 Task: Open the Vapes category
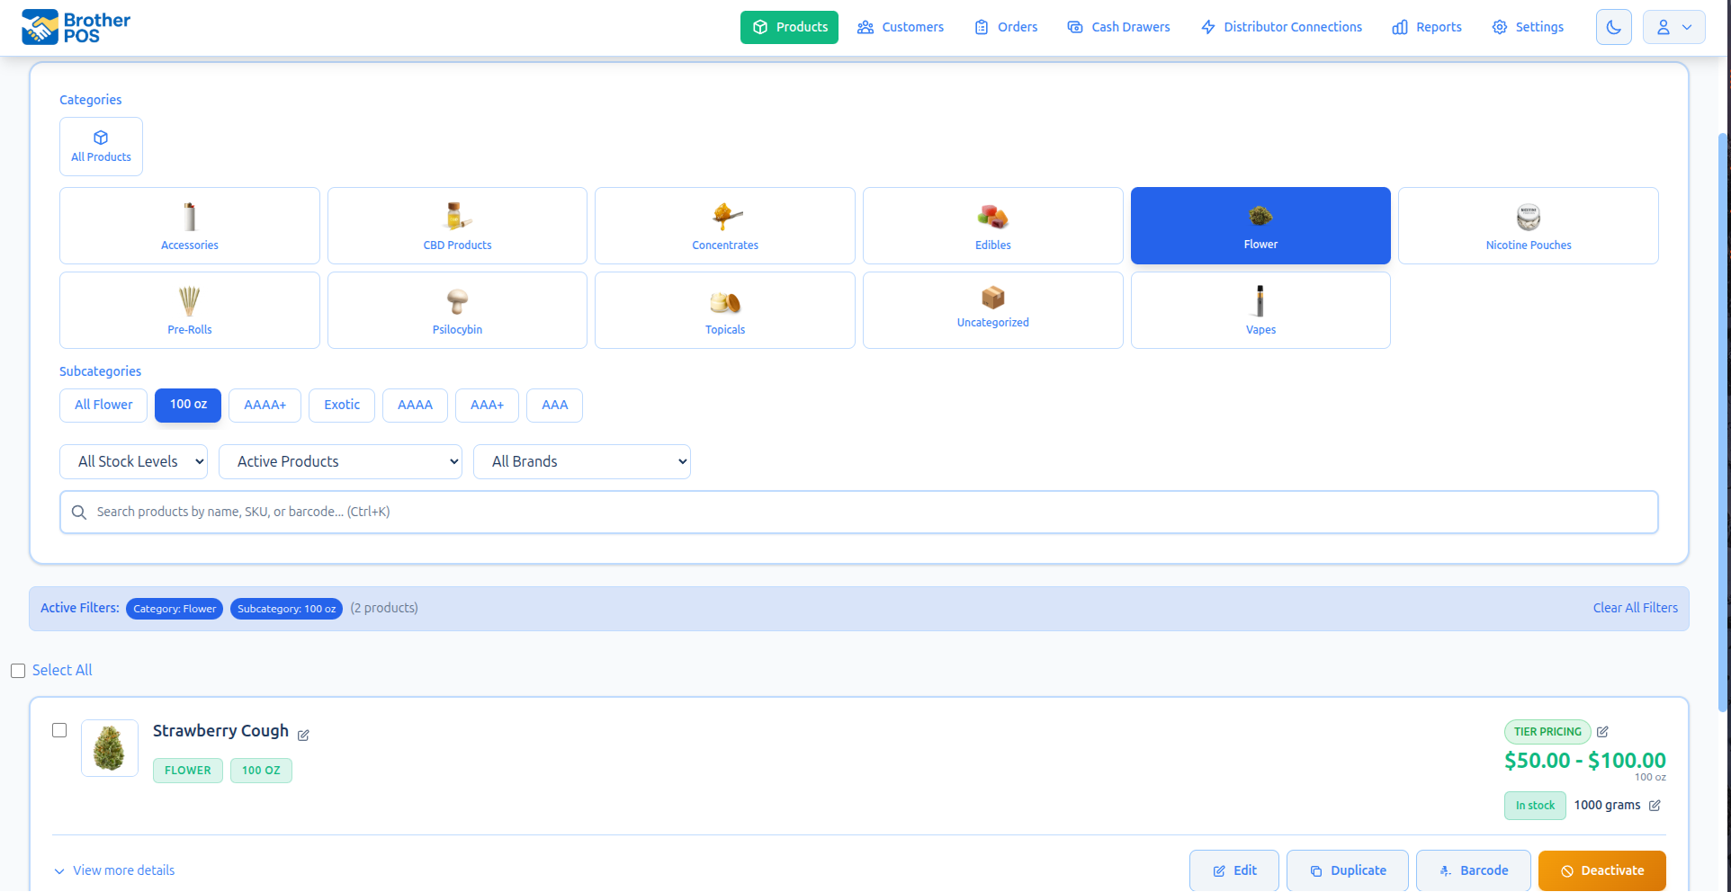coord(1260,309)
